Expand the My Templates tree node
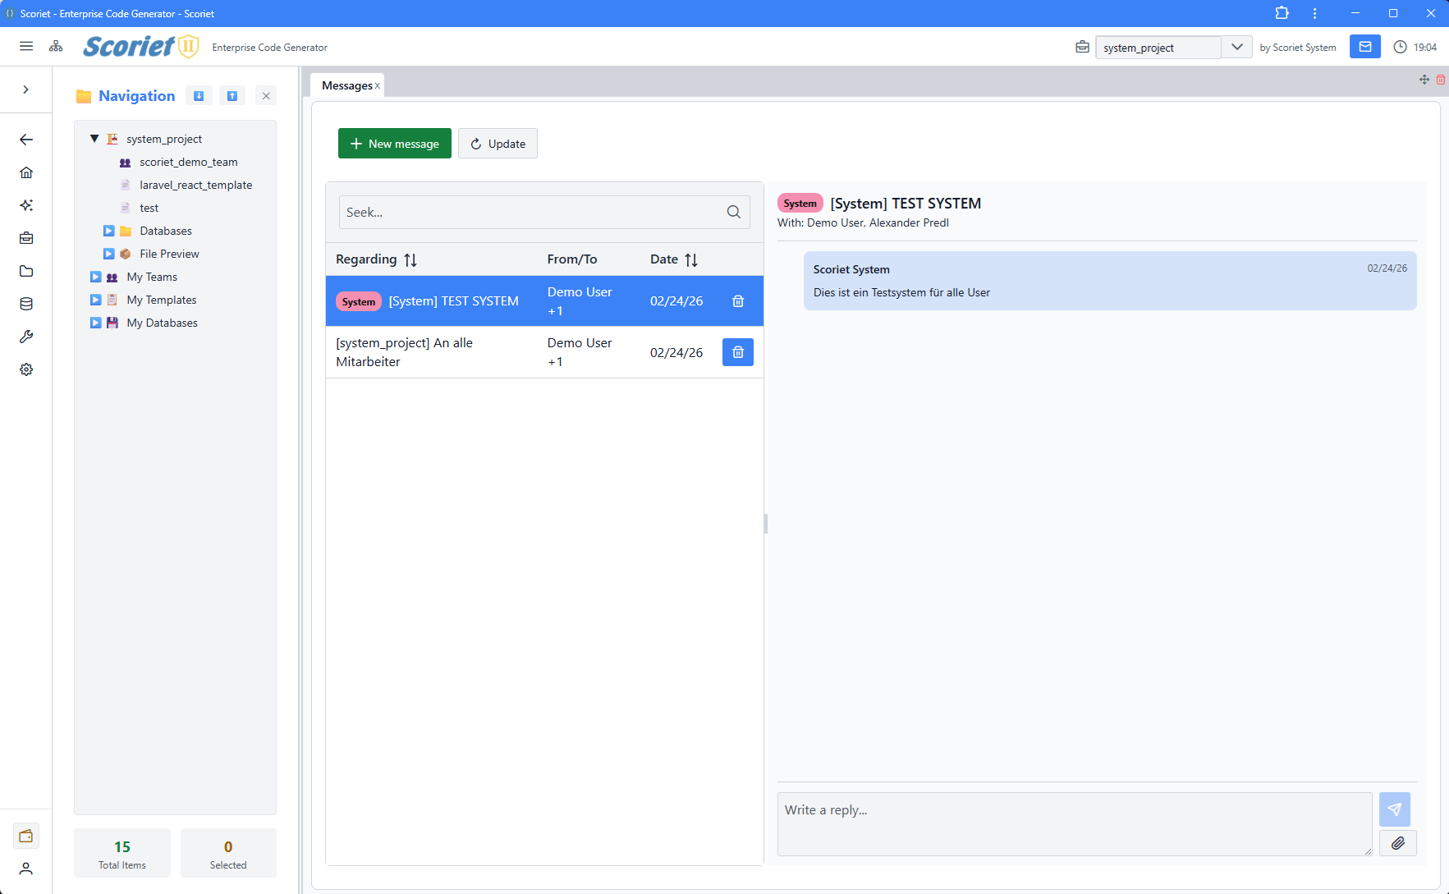Screen dimensions: 1449x894 (x=95, y=300)
